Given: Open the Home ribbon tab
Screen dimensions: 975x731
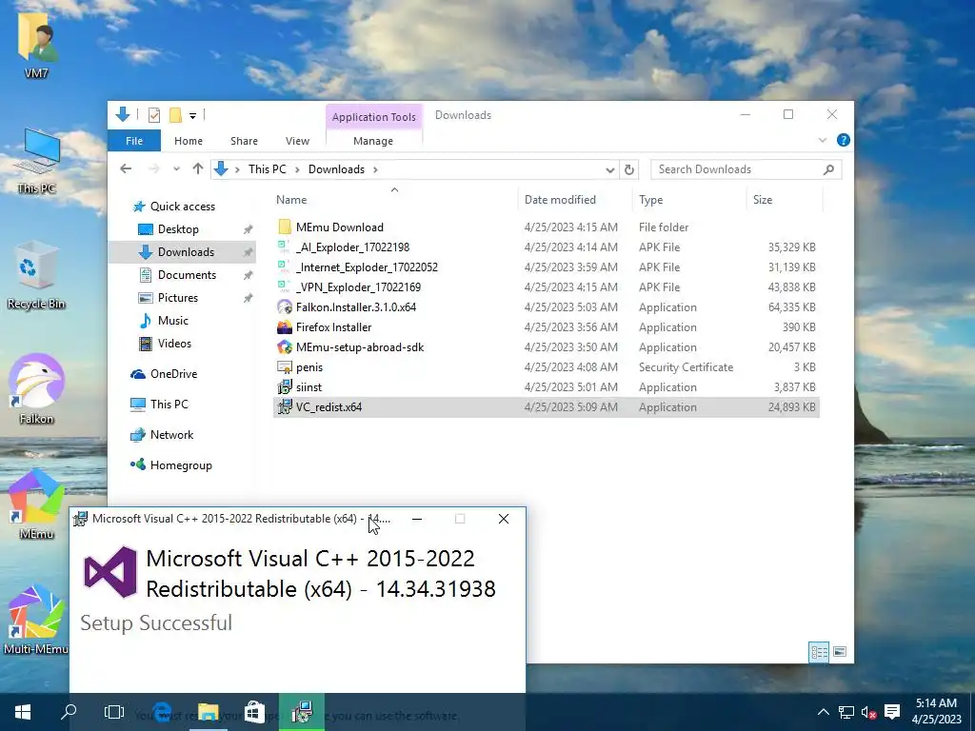Looking at the screenshot, I should [189, 141].
